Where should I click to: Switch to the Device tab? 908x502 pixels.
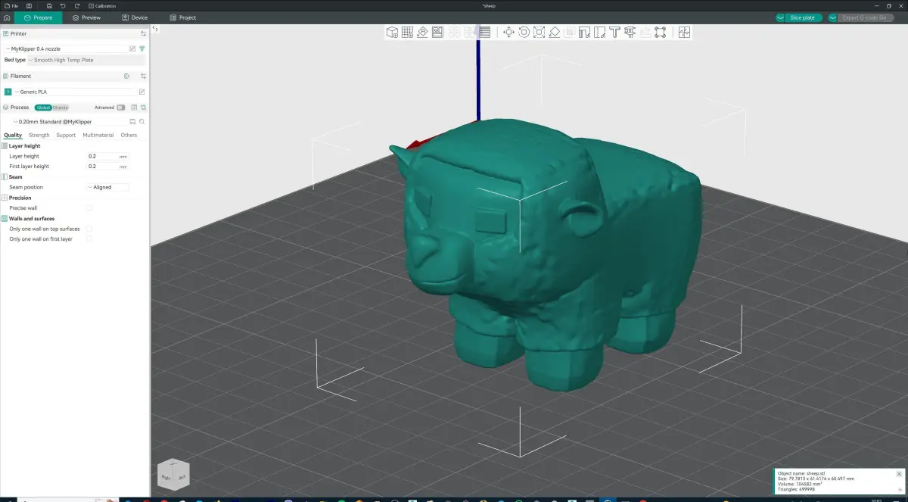click(x=135, y=17)
